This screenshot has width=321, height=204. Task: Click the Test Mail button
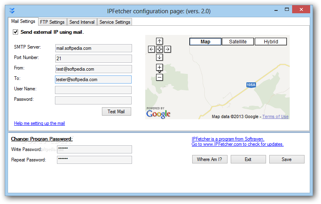(116, 111)
